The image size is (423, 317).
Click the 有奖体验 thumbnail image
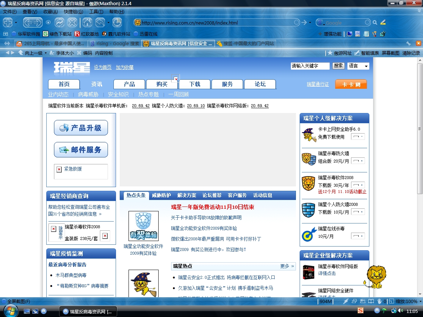click(144, 226)
